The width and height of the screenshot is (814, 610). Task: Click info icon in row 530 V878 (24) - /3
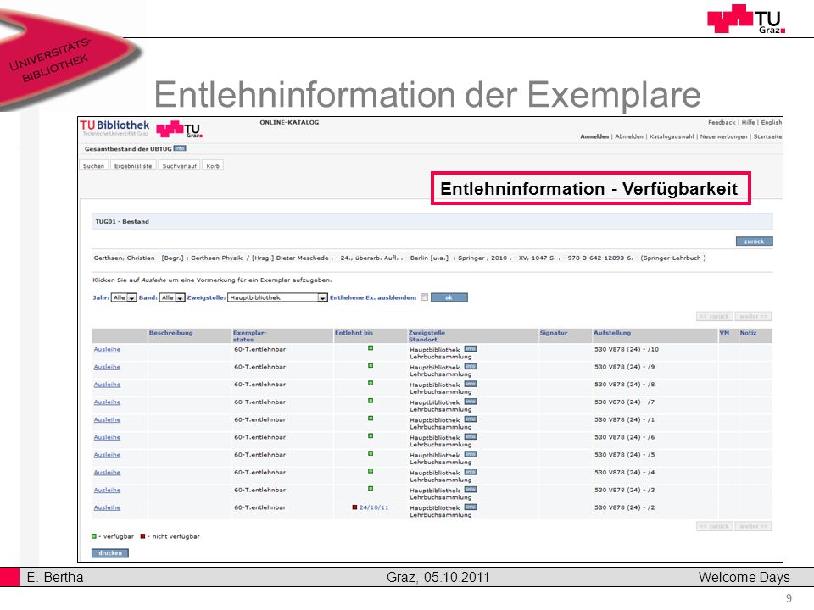[x=471, y=491]
